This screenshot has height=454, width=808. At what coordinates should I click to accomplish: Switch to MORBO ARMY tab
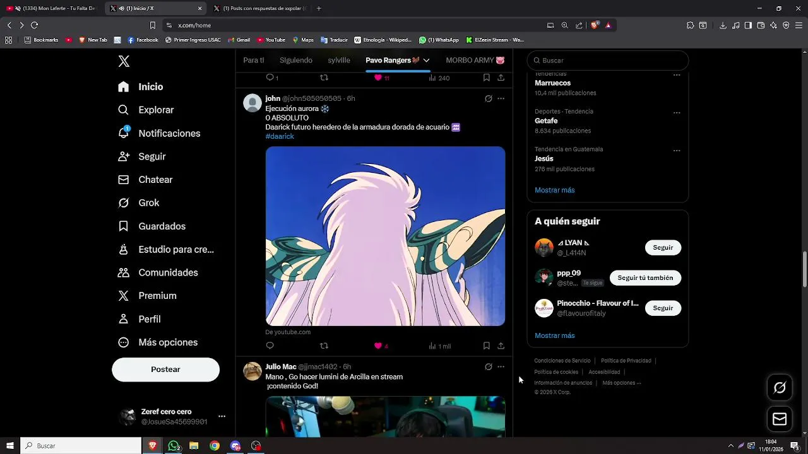pyautogui.click(x=475, y=60)
